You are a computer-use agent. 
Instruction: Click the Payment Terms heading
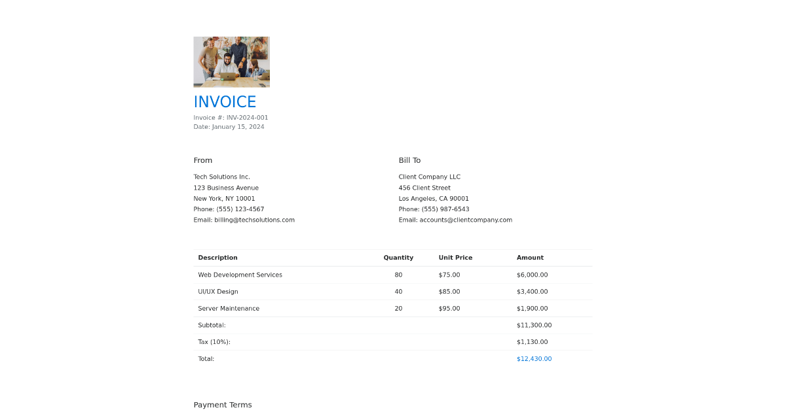tap(223, 404)
